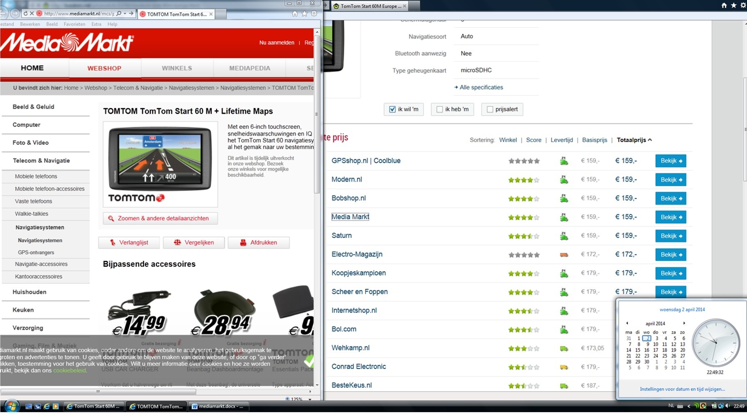The width and height of the screenshot is (747, 415).
Task: Toggle the 'ik heb 'm' checkbox
Action: (x=440, y=109)
